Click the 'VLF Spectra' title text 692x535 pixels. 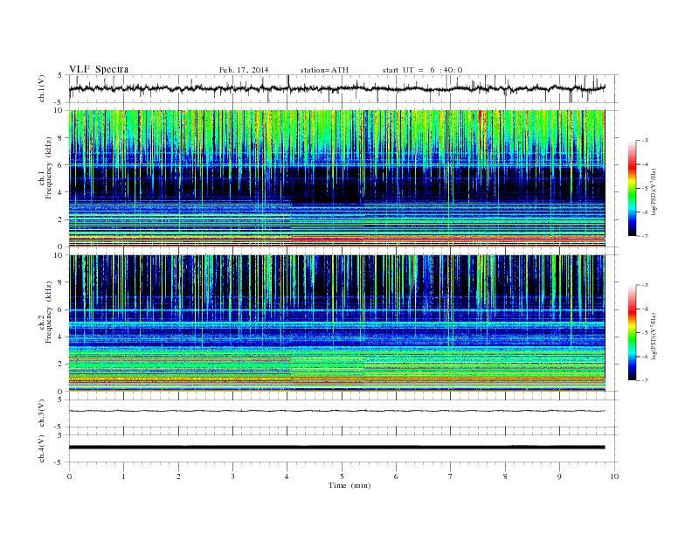point(99,69)
